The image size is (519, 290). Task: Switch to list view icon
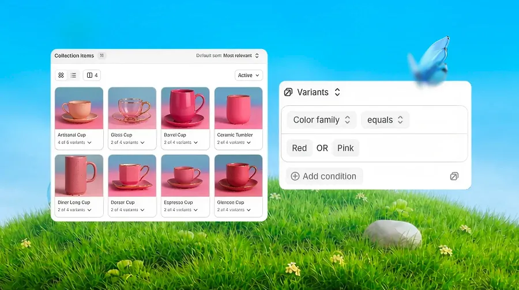coord(73,75)
